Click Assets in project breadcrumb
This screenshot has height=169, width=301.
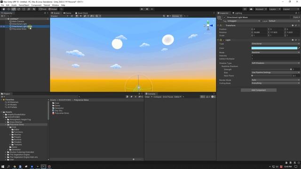[x=53, y=100]
